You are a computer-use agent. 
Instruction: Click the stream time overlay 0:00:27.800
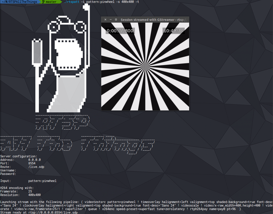[x=120, y=31]
